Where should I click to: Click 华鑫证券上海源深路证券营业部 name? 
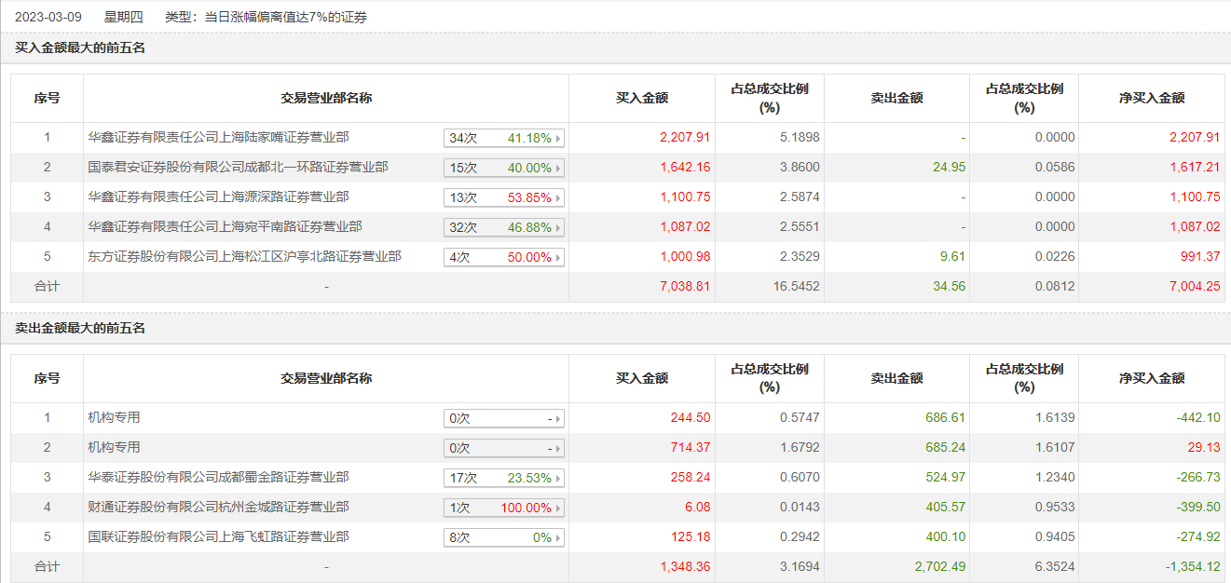tap(218, 197)
